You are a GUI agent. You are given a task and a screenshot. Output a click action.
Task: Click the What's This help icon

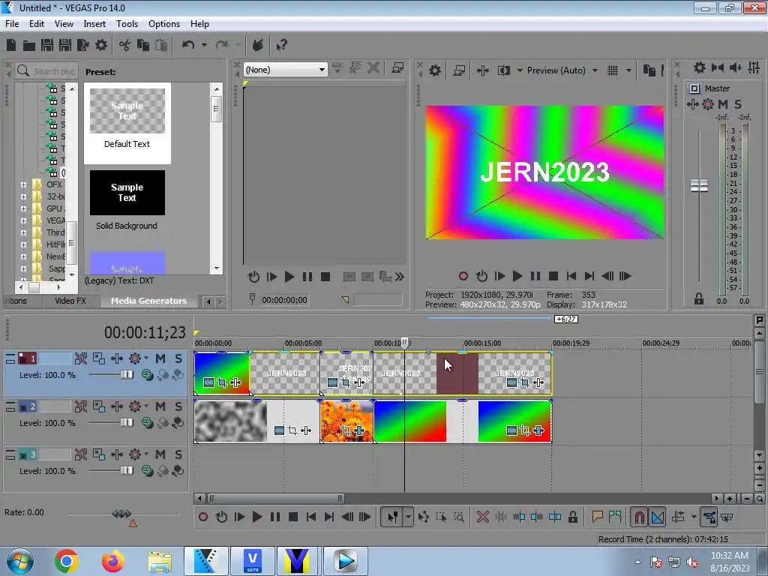281,45
